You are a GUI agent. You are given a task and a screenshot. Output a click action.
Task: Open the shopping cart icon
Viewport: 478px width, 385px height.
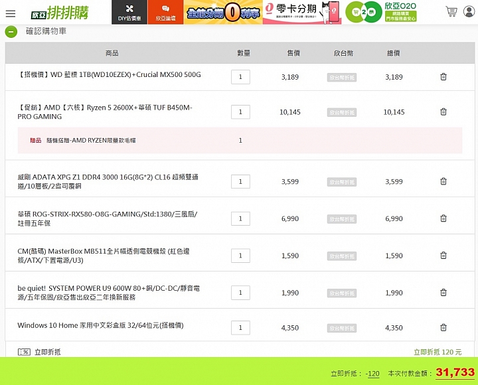pyautogui.click(x=451, y=12)
